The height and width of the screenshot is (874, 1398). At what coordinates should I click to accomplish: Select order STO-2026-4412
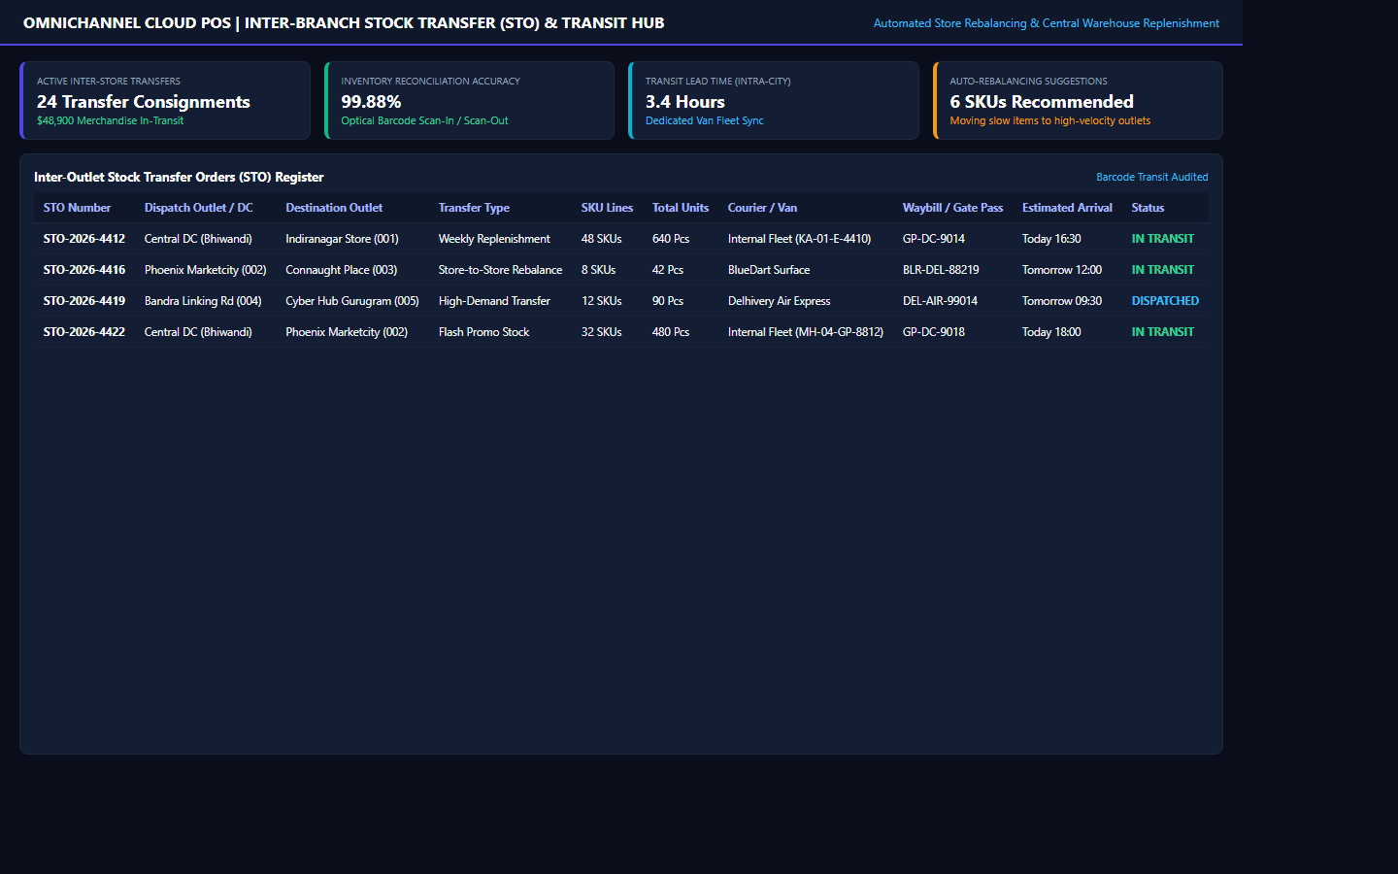coord(84,239)
